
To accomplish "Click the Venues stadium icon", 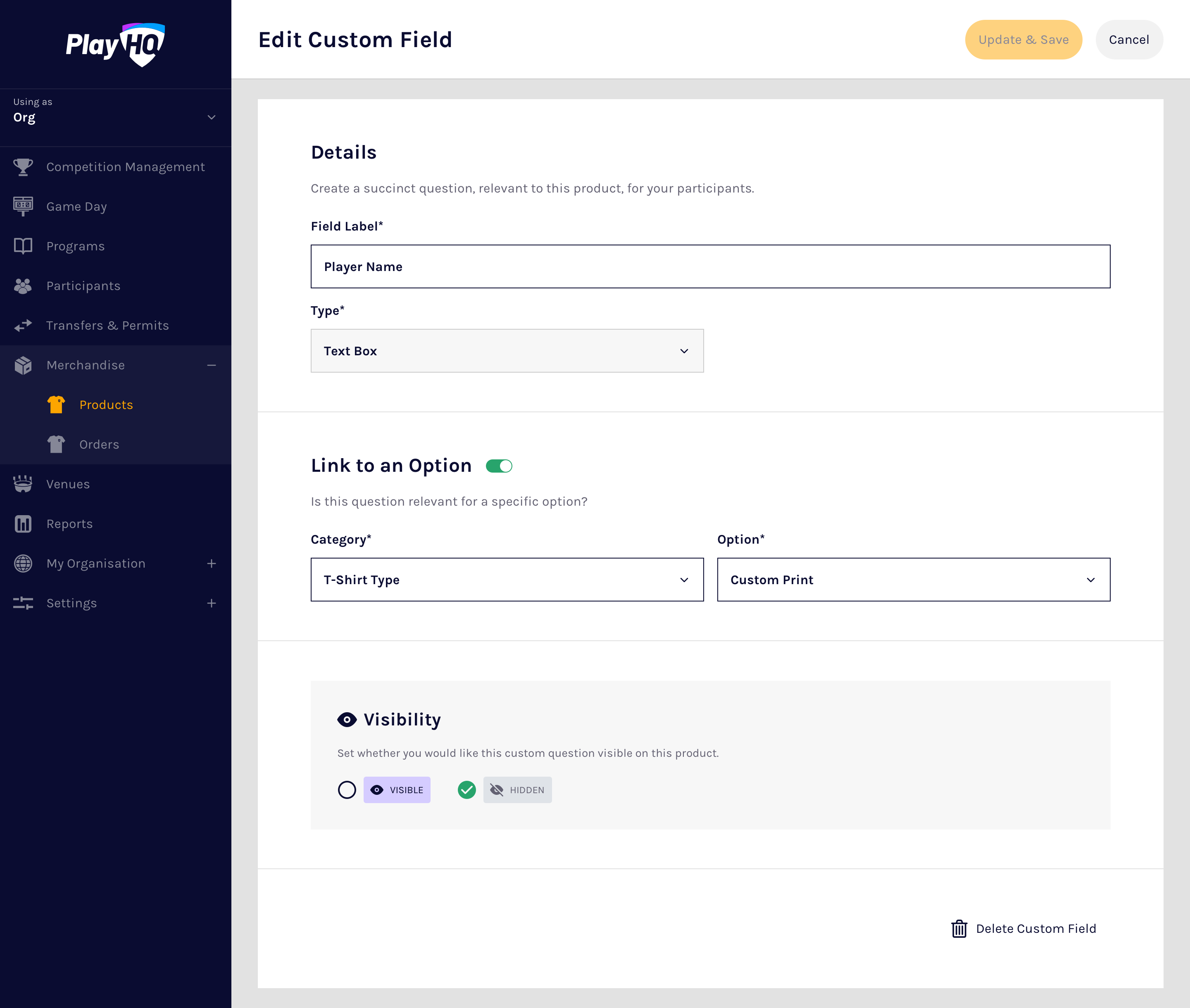I will pos(23,484).
